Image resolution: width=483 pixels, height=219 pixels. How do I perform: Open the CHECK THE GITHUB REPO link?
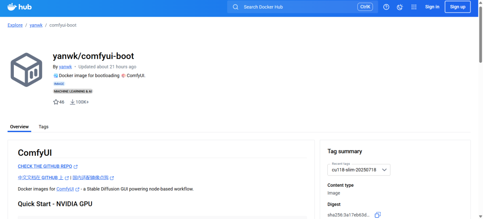45,166
